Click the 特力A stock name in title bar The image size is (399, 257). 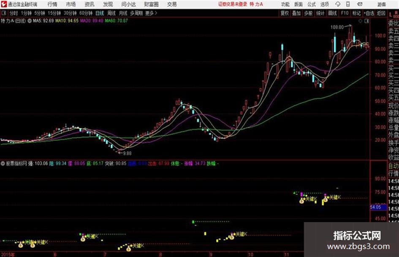click(256, 4)
